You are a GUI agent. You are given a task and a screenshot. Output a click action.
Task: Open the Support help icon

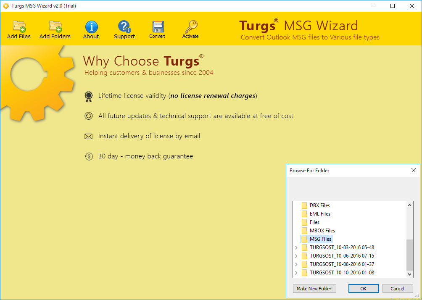[x=124, y=26]
